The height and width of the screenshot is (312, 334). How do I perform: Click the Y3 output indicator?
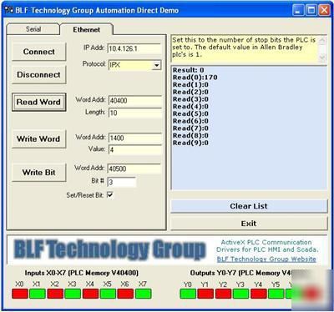coord(241,294)
